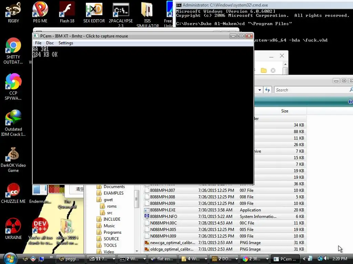Expand the 7-Zip taskbar group dropdown
The image size is (353, 264).
(114, 259)
